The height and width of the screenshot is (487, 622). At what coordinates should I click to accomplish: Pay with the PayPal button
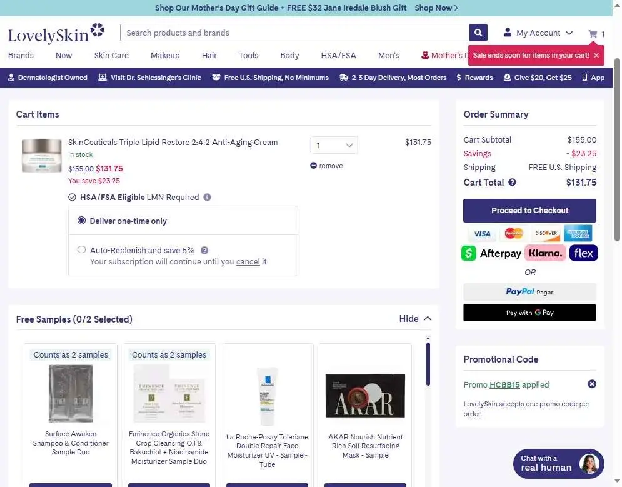pyautogui.click(x=529, y=291)
